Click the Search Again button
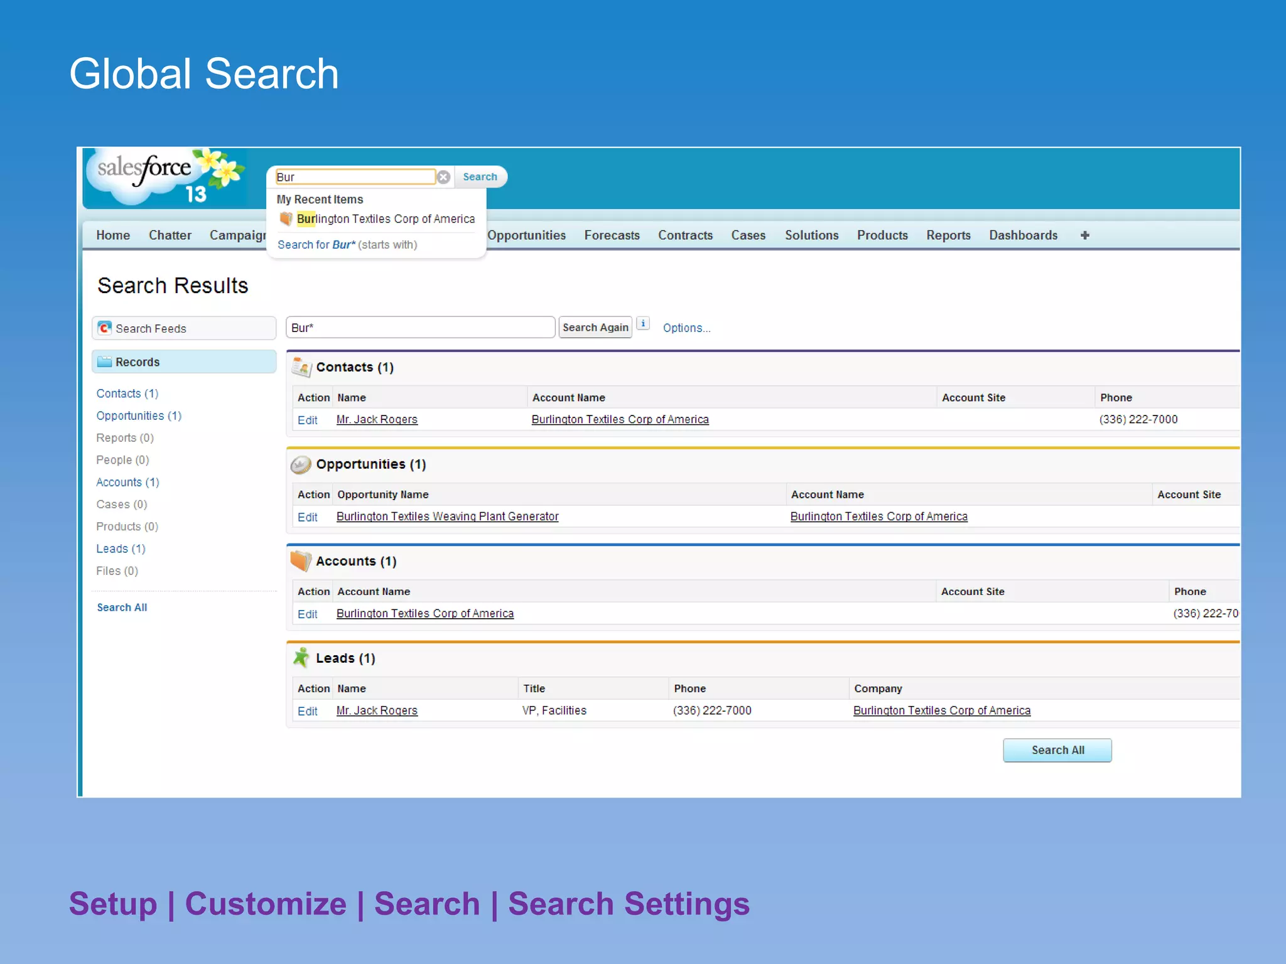The height and width of the screenshot is (964, 1286). [x=595, y=328]
